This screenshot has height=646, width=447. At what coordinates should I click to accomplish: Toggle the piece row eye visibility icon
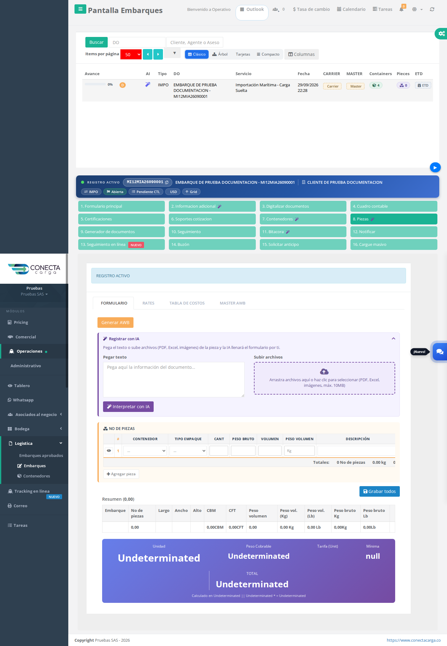(x=109, y=450)
